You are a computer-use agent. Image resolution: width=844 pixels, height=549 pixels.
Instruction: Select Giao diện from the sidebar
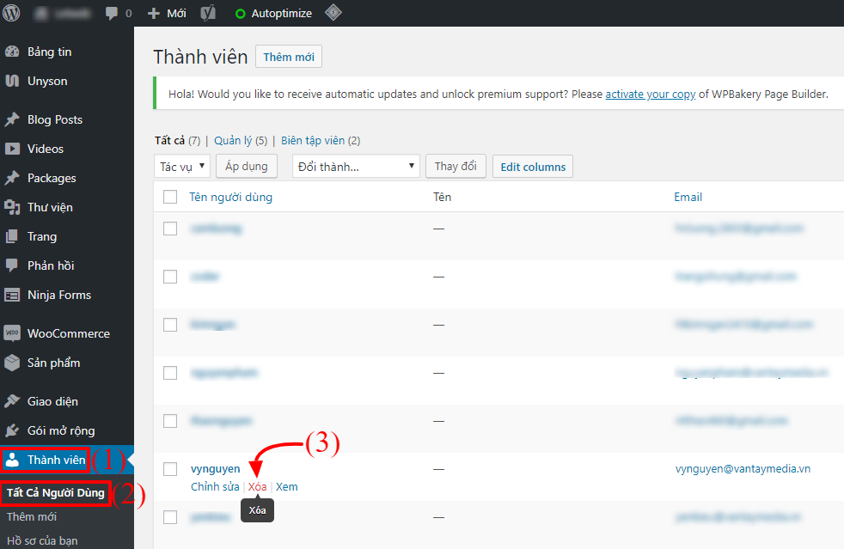click(x=49, y=400)
